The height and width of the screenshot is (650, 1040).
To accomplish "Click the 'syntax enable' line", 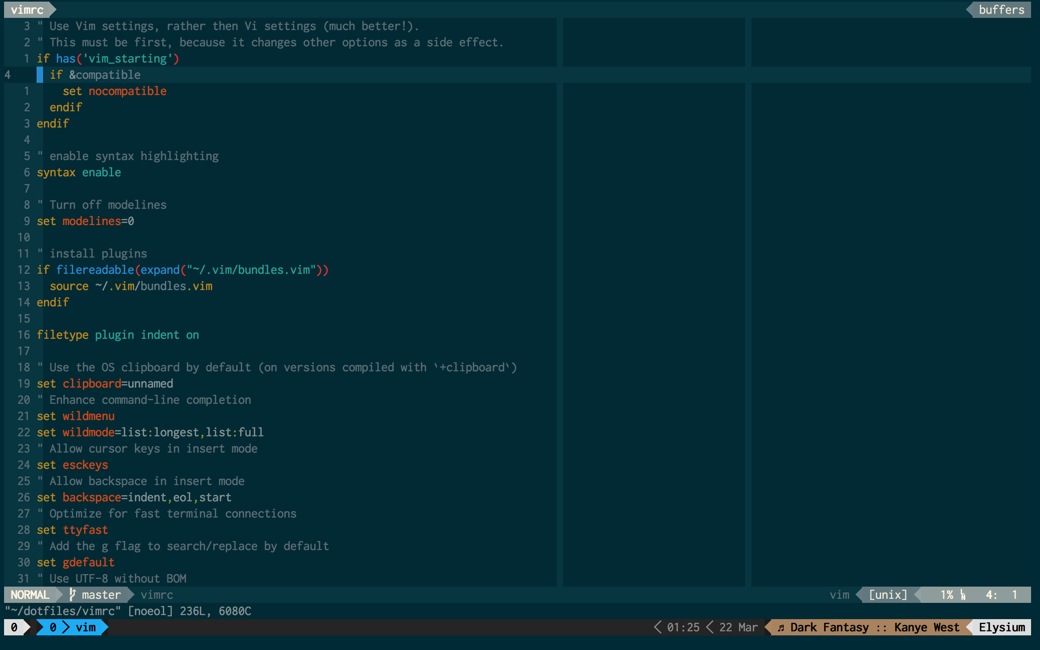I will click(x=79, y=172).
